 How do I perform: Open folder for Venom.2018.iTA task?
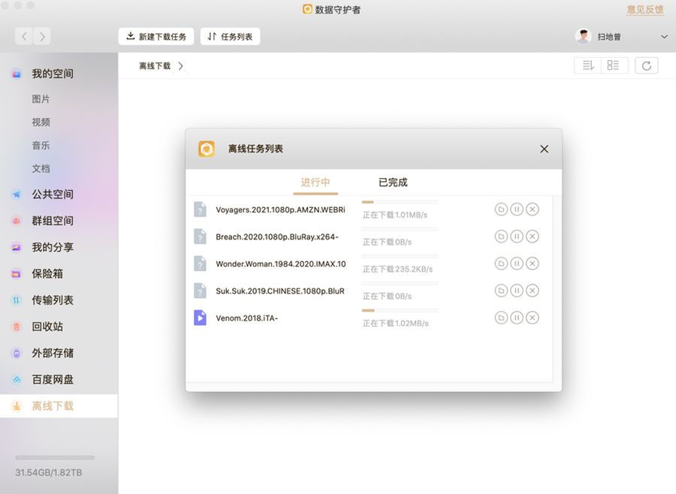point(501,318)
